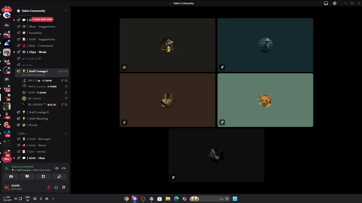Open the Penalties channel
The height and width of the screenshot is (203, 362).
pyautogui.click(x=42, y=33)
